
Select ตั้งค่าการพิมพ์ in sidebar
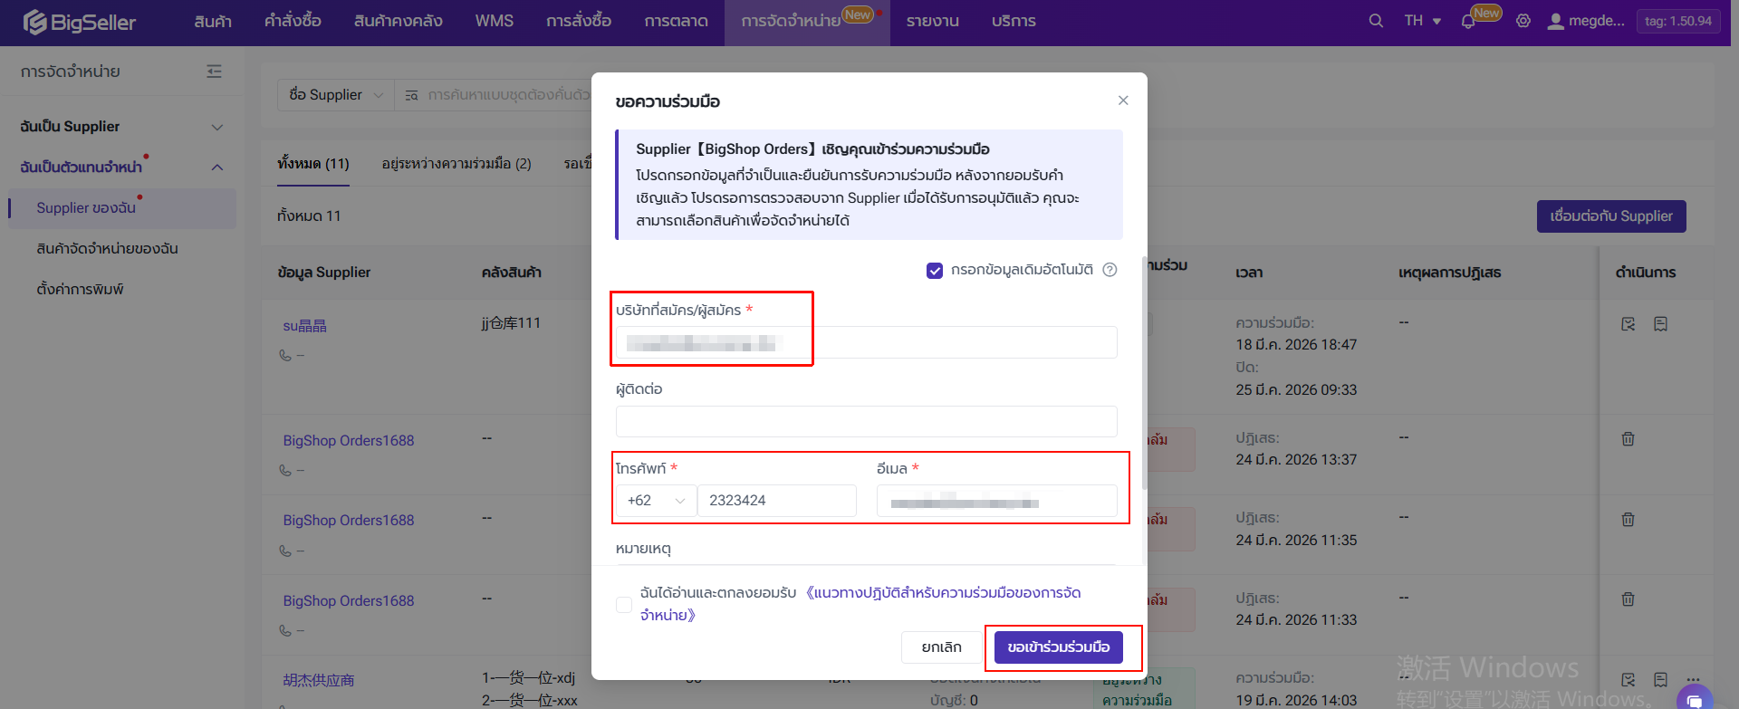80,290
